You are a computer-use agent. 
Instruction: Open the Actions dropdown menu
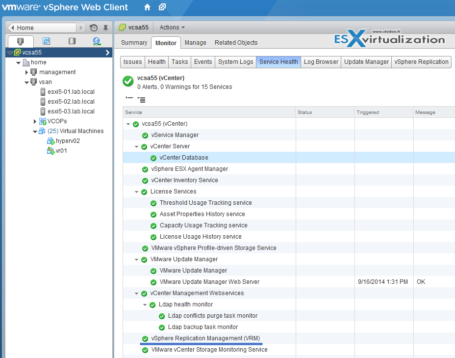(172, 28)
